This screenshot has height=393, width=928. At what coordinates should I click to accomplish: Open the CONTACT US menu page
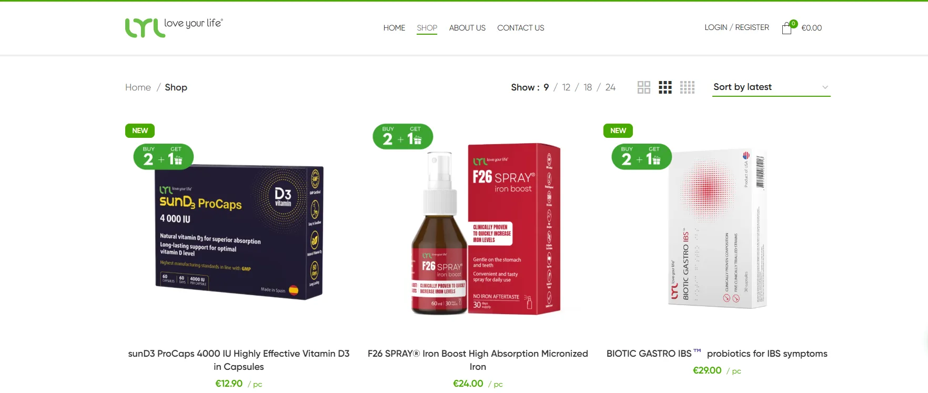(521, 28)
